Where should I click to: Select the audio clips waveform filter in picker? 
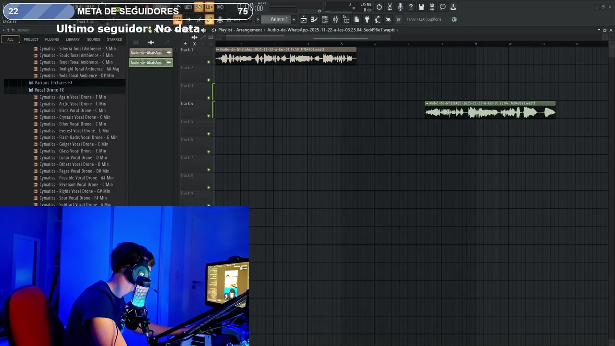click(151, 42)
